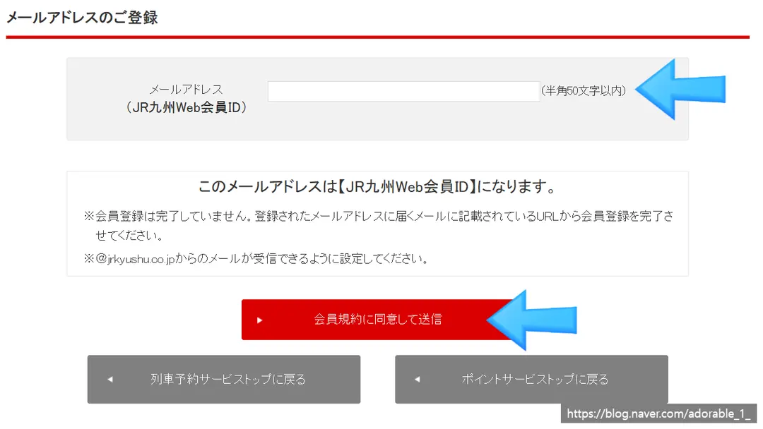The height and width of the screenshot is (429, 763).
Task: Return via ポイントサービストップに戻る button
Action: [x=531, y=379]
